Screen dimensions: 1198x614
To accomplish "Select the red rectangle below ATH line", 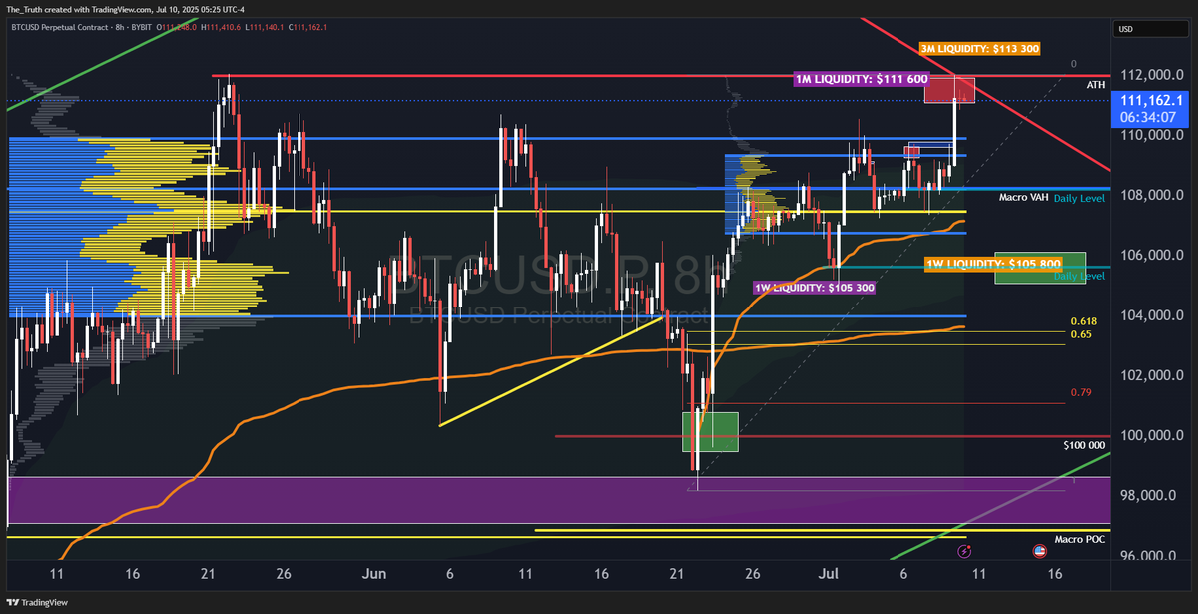I will 949,90.
